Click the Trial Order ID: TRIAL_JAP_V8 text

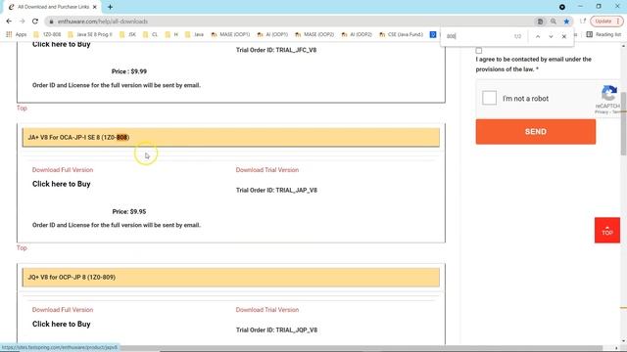click(x=276, y=191)
